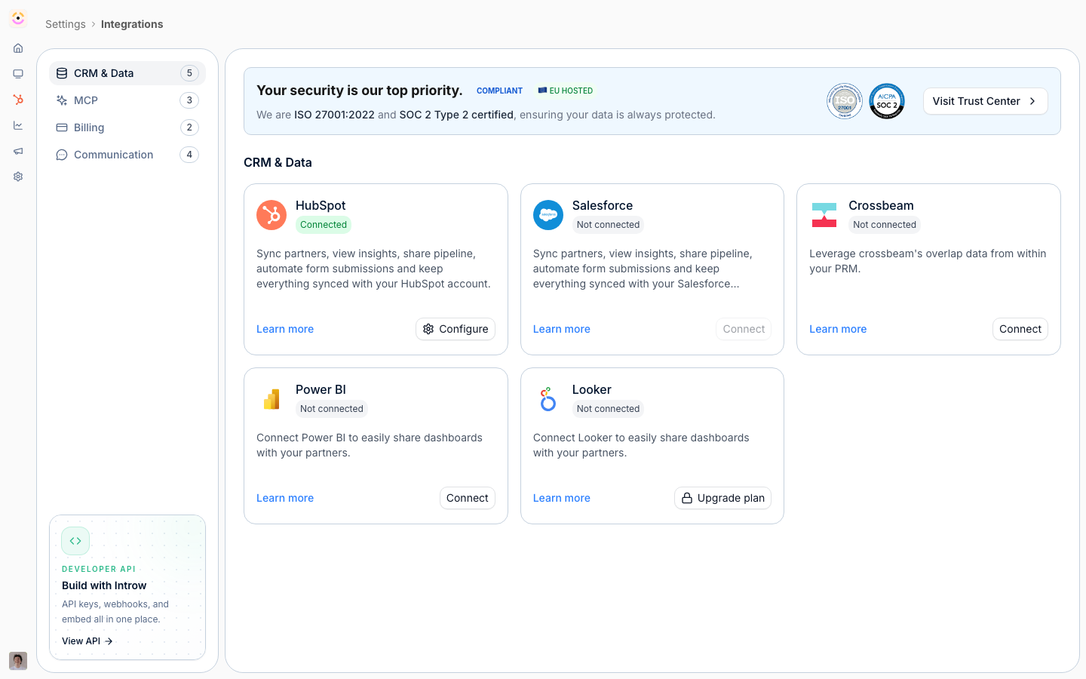The image size is (1086, 679).
Task: Select the Communication category
Action: (x=127, y=155)
